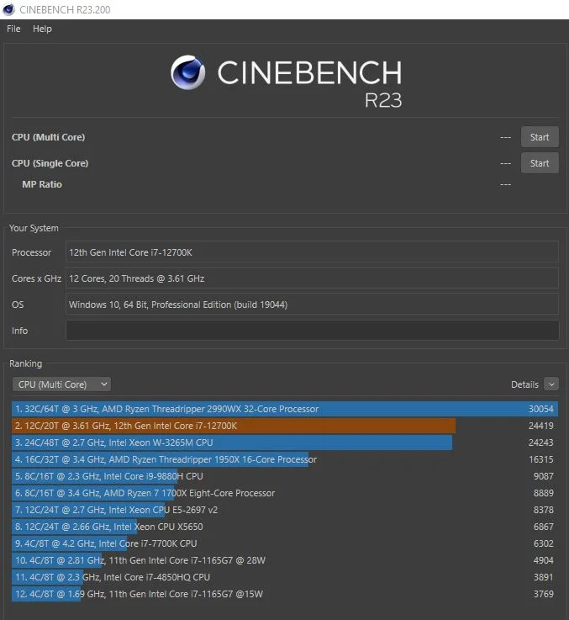
Task: Select the Xeon W-3265M ranking row
Action: tap(284, 442)
